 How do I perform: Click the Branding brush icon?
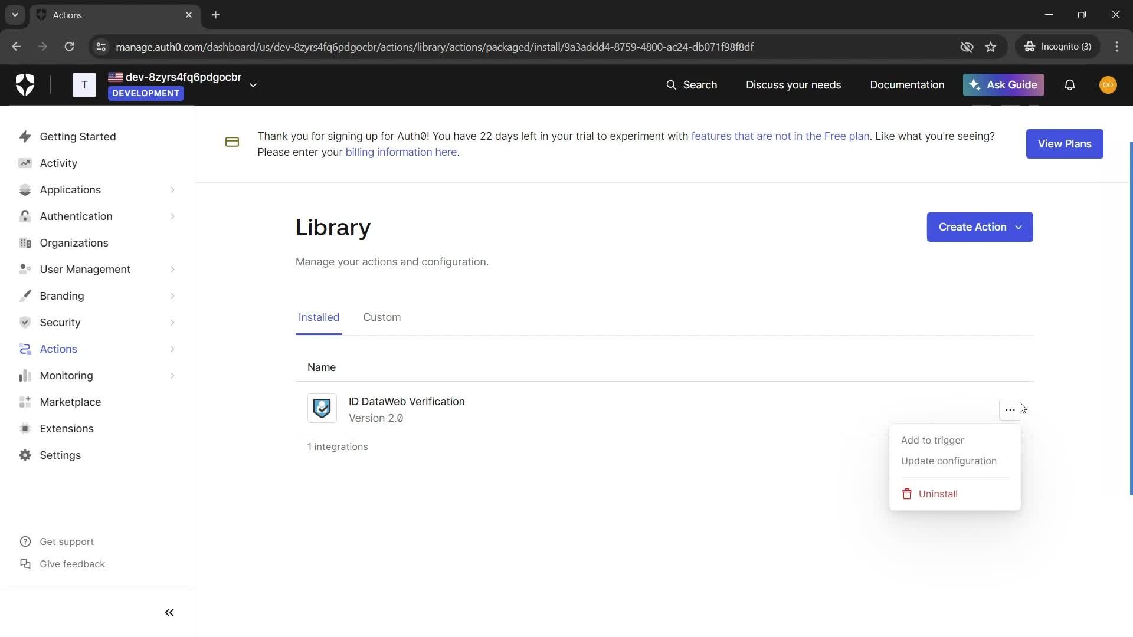tap(25, 296)
